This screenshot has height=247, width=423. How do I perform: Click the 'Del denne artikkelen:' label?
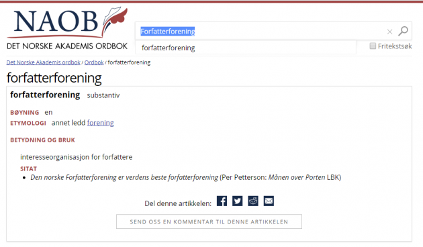click(178, 203)
